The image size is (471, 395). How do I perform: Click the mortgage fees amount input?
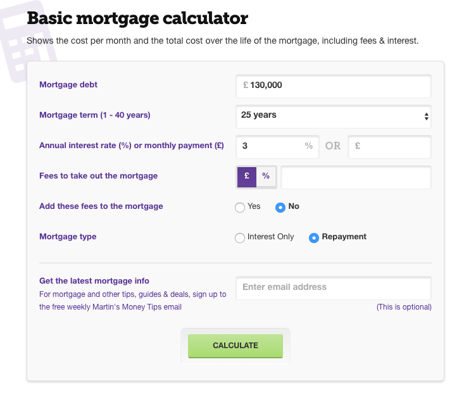coord(356,177)
